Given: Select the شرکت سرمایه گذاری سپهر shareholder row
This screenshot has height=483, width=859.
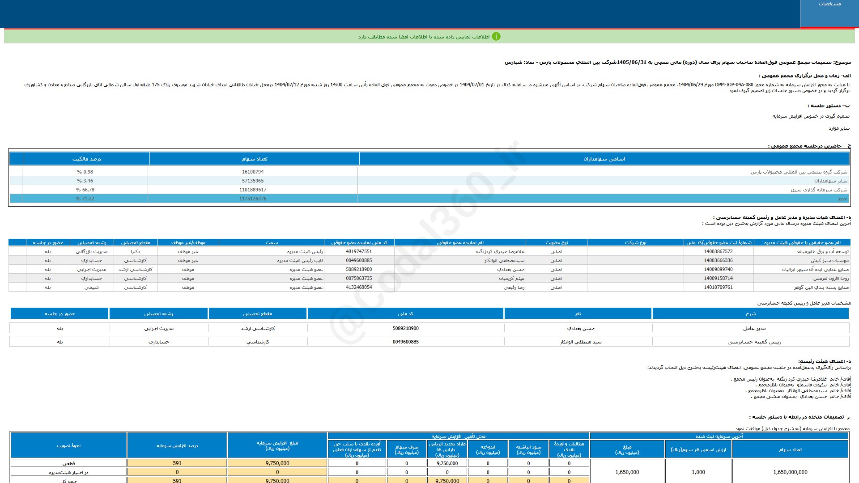Looking at the screenshot, I should (818, 190).
